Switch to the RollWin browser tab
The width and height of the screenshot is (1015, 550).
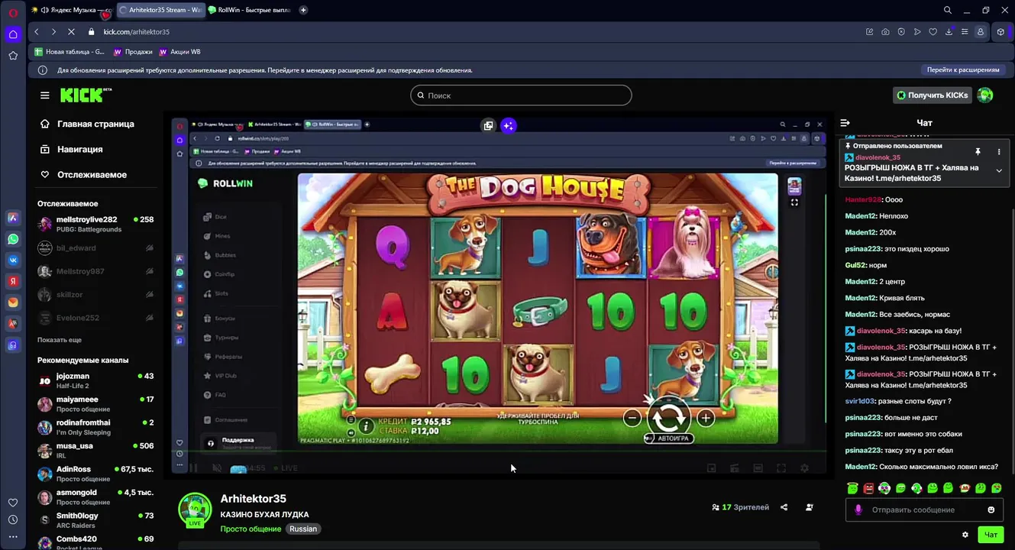(249, 11)
